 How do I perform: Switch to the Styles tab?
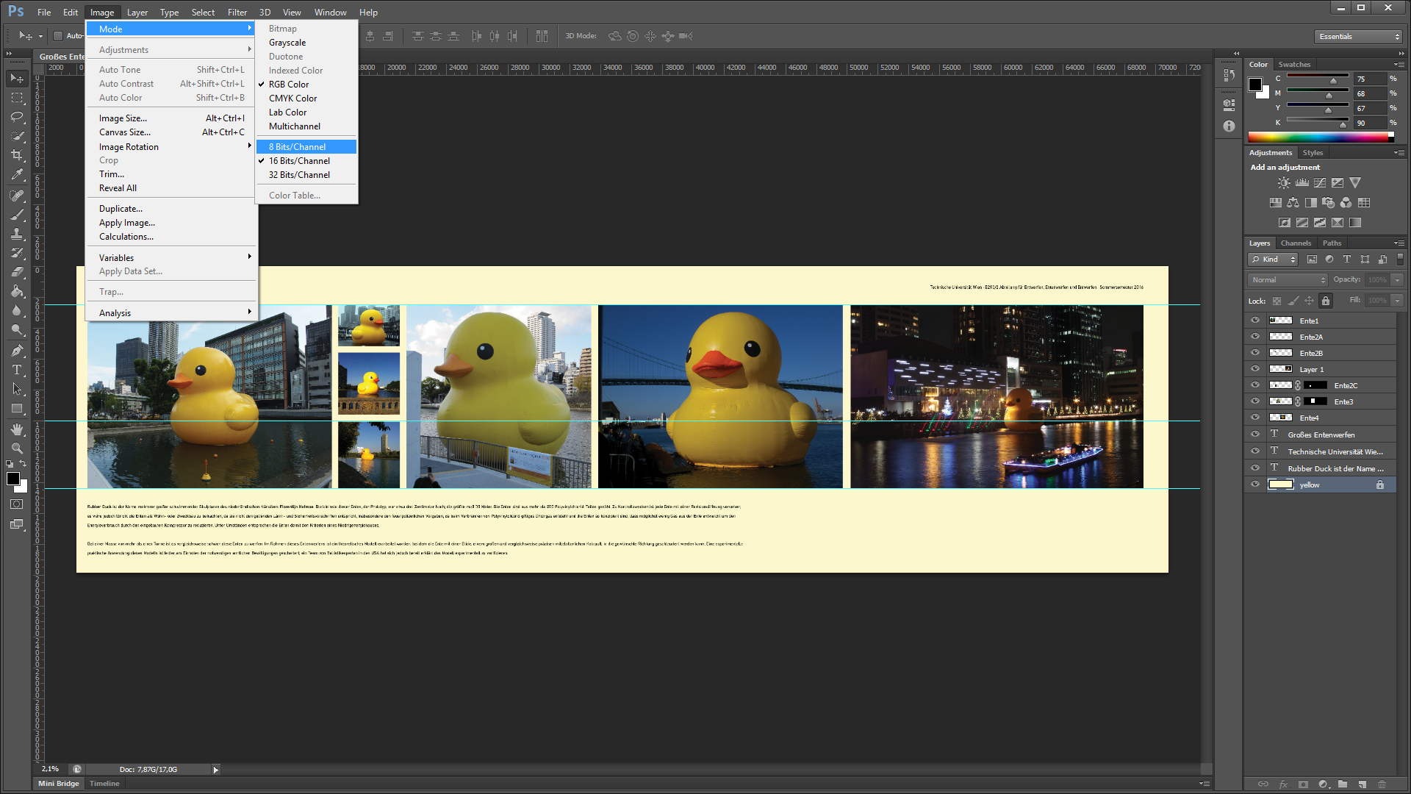point(1313,153)
